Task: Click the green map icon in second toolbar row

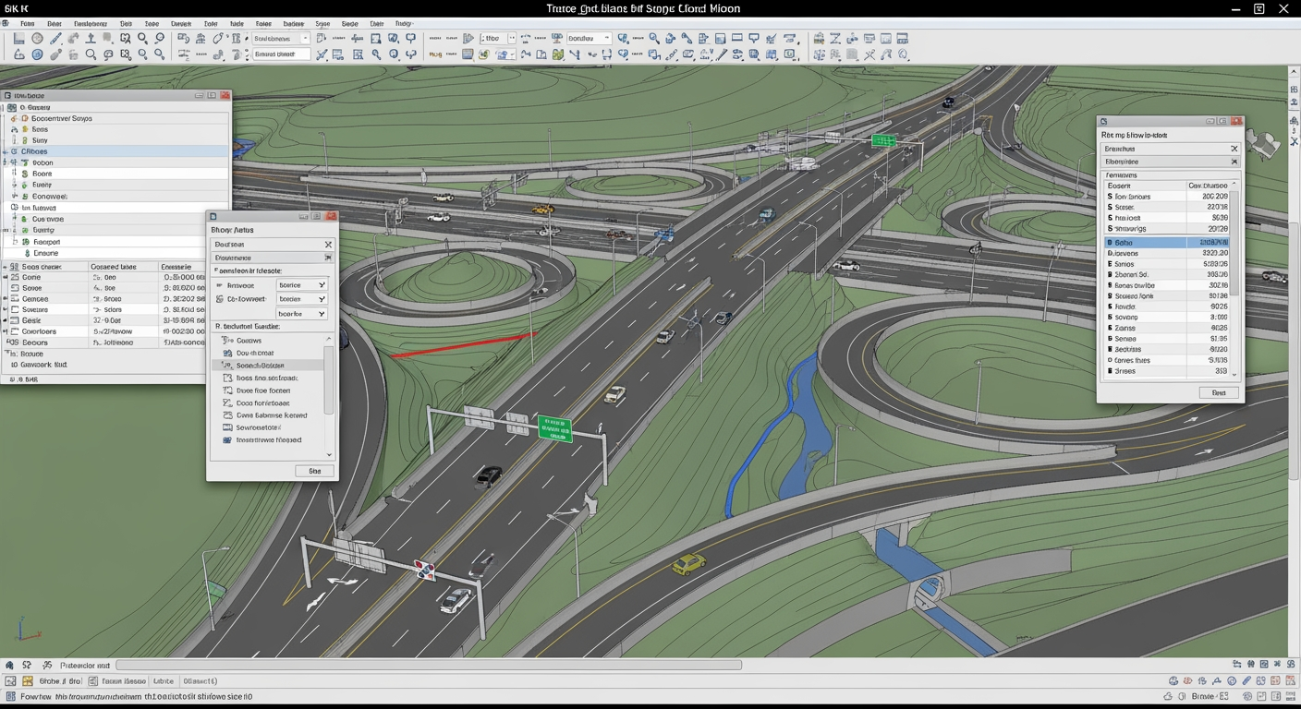Action: 558,55
